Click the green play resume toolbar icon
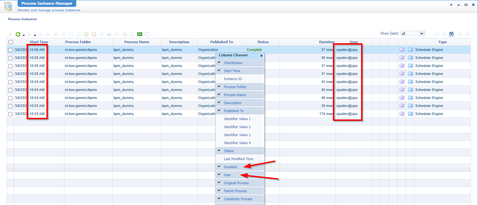The height and width of the screenshot is (205, 478). click(30, 34)
